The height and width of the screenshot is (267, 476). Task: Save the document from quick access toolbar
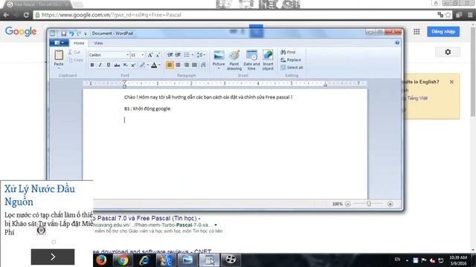click(63, 33)
